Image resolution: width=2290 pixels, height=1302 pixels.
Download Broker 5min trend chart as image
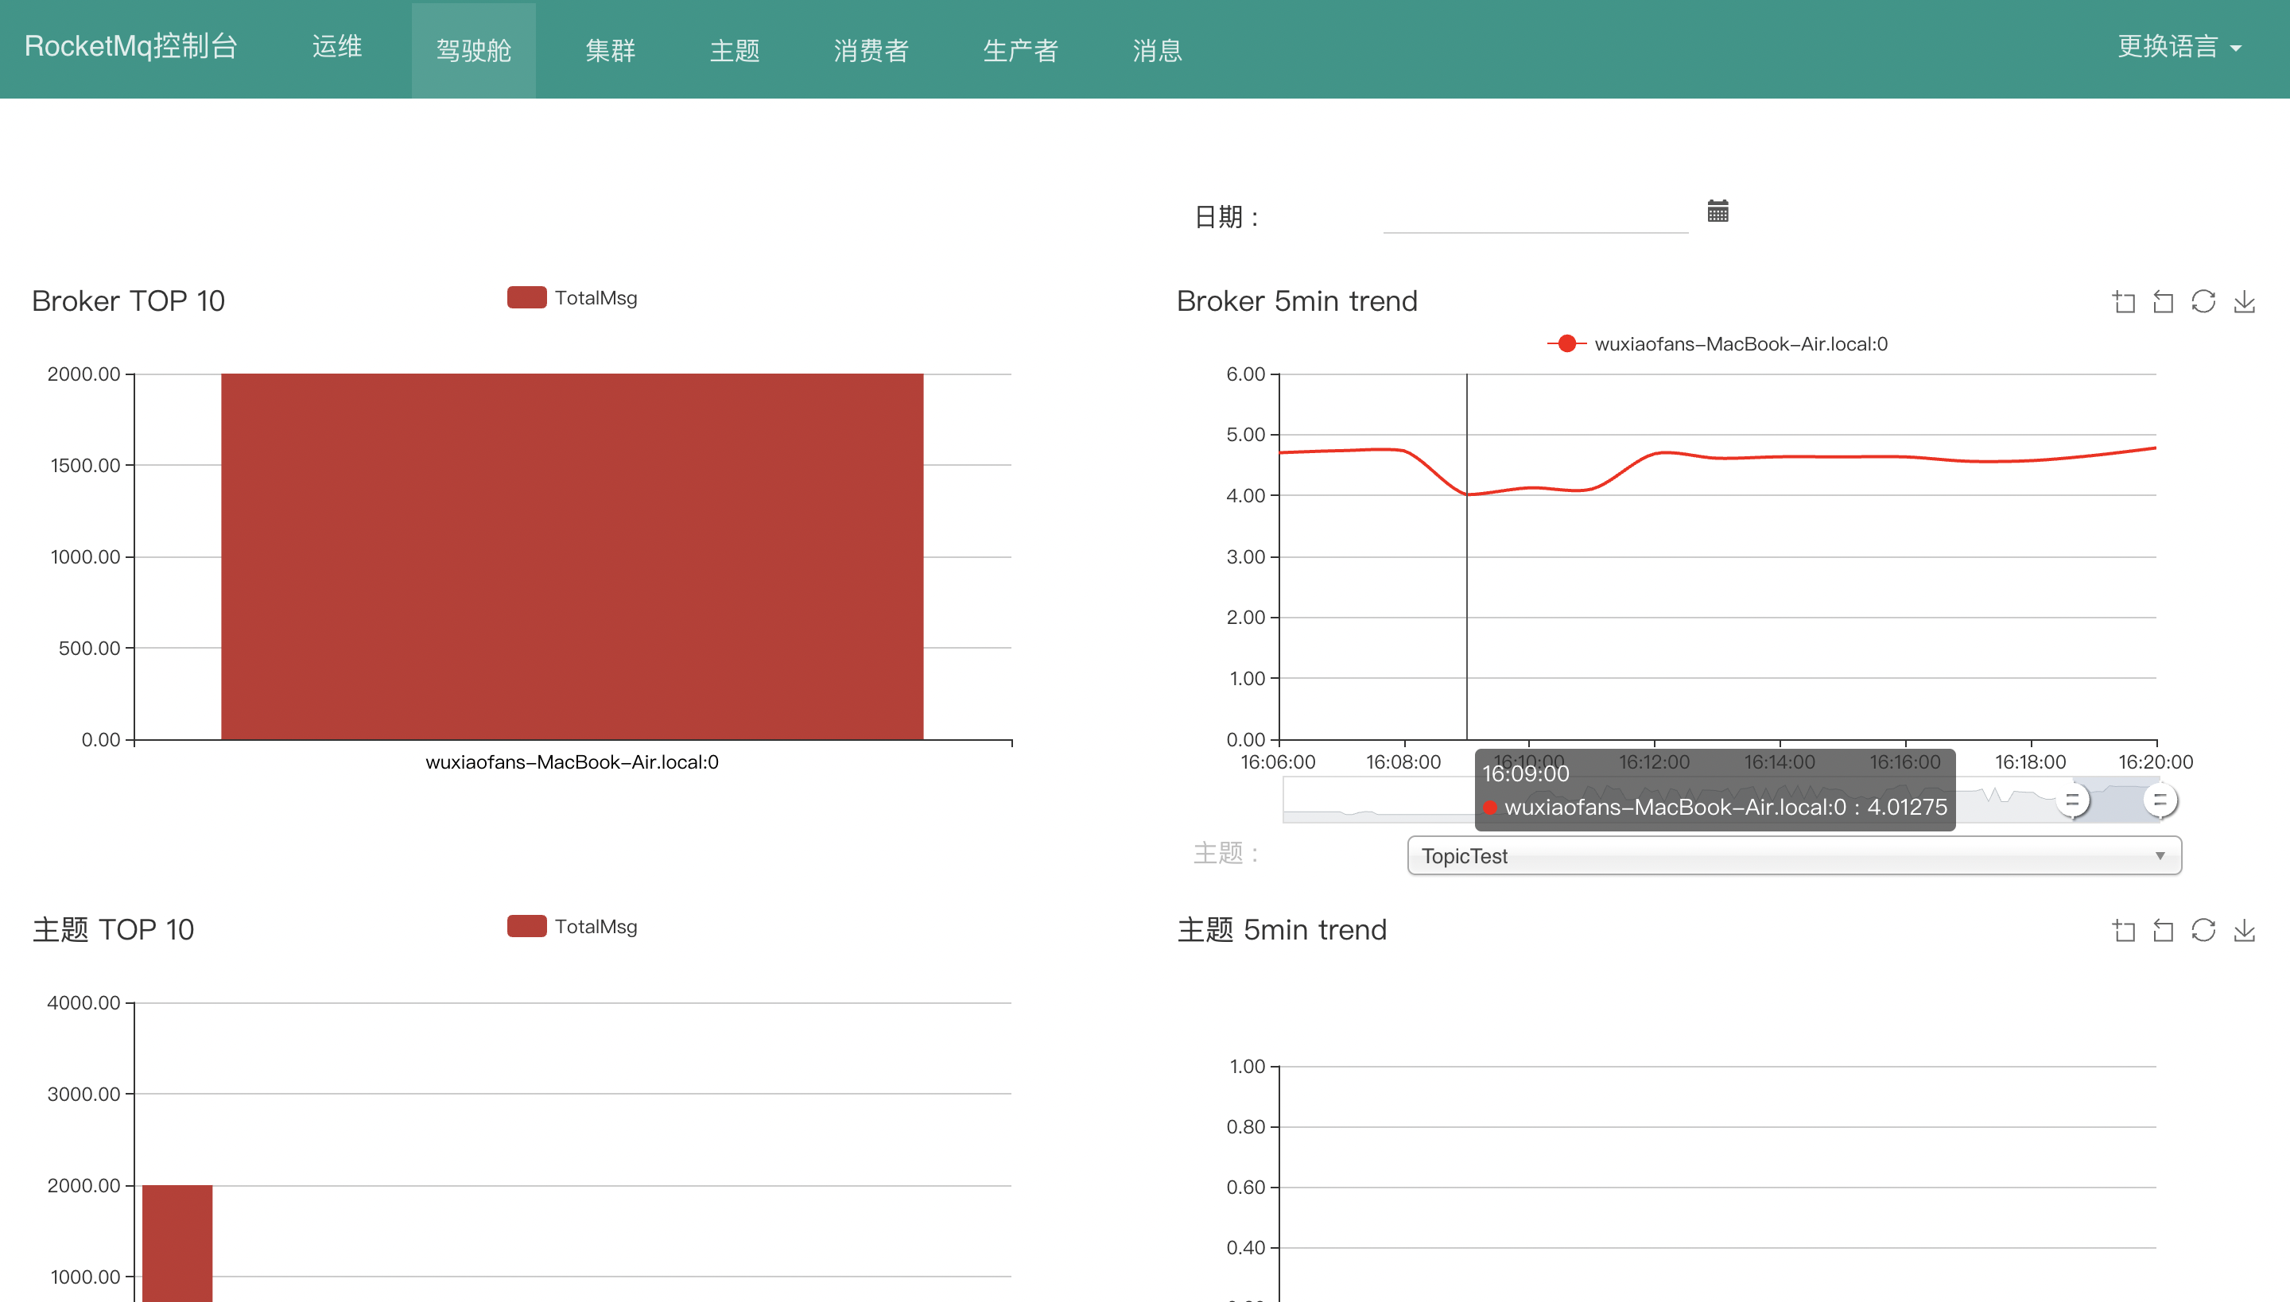click(x=2245, y=302)
